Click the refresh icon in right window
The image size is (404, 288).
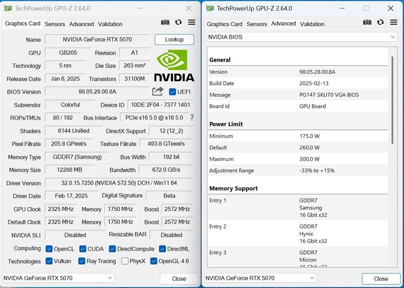pos(380,23)
